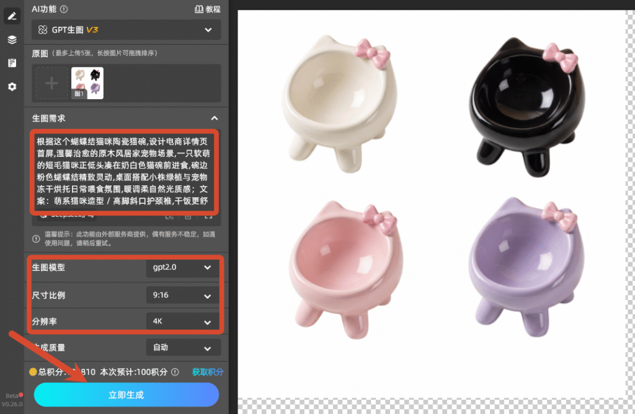Click the info icon next to 本次预计:100积分
The image size is (635, 414).
[x=175, y=372]
